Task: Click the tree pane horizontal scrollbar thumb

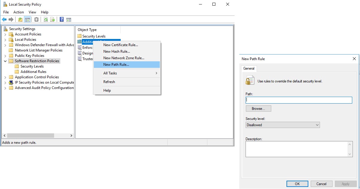Action: 31,136
